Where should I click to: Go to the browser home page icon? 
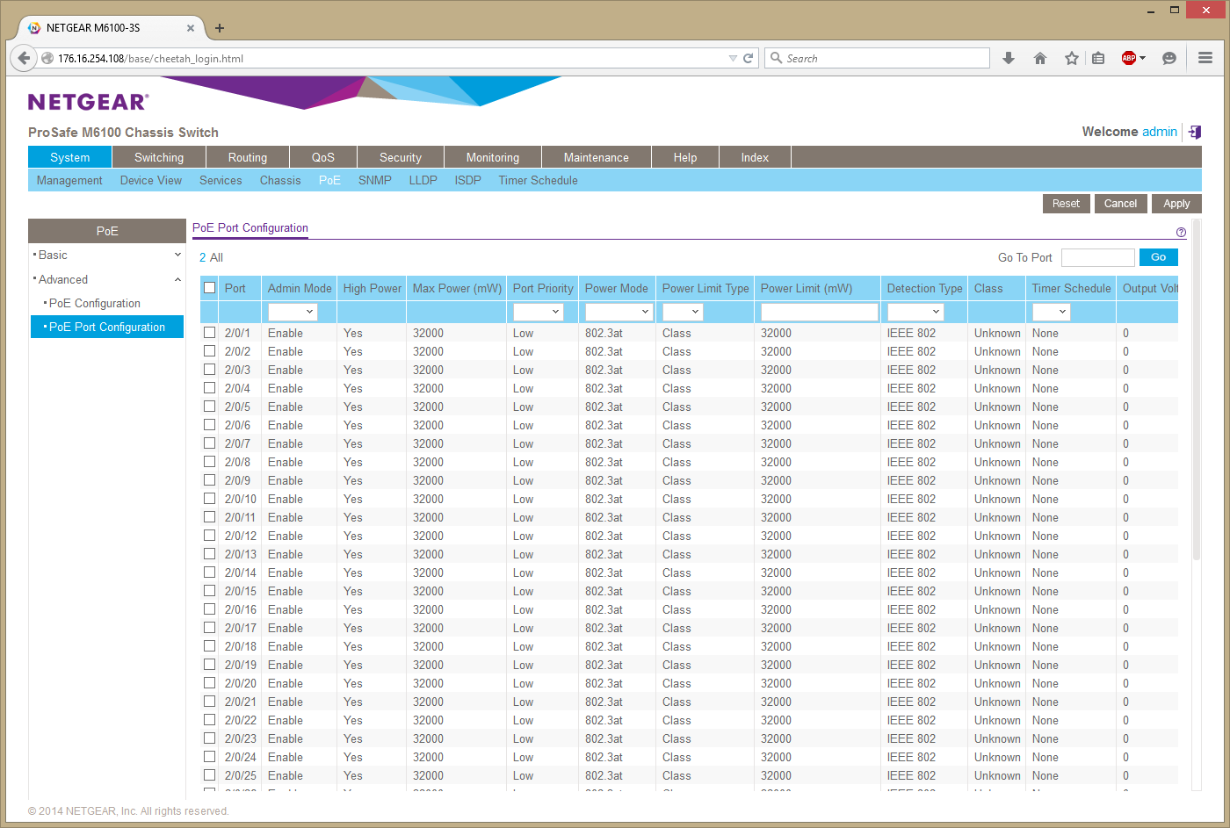[x=1040, y=58]
